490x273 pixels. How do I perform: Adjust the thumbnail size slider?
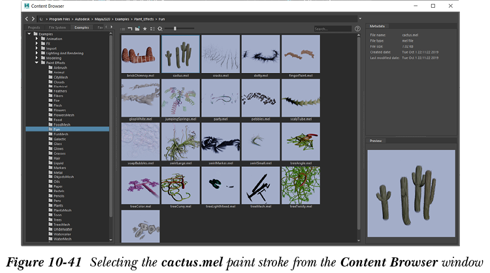(174, 29)
